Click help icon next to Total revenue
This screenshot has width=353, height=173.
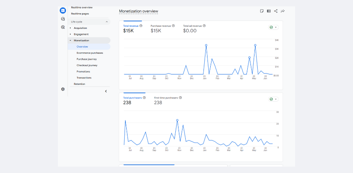pyautogui.click(x=141, y=26)
